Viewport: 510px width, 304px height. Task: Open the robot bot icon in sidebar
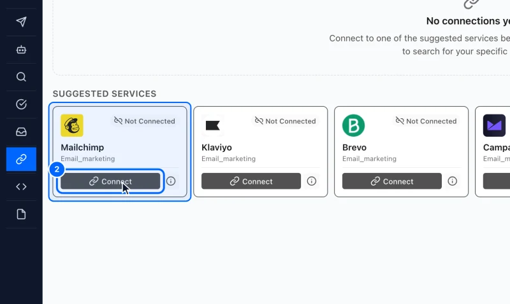click(21, 50)
